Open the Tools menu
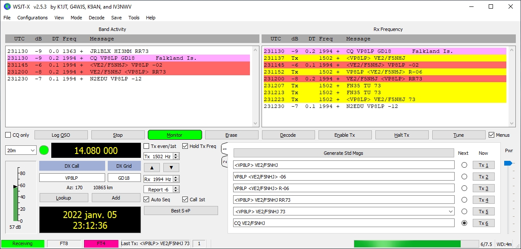This screenshot has width=521, height=249. (x=134, y=18)
